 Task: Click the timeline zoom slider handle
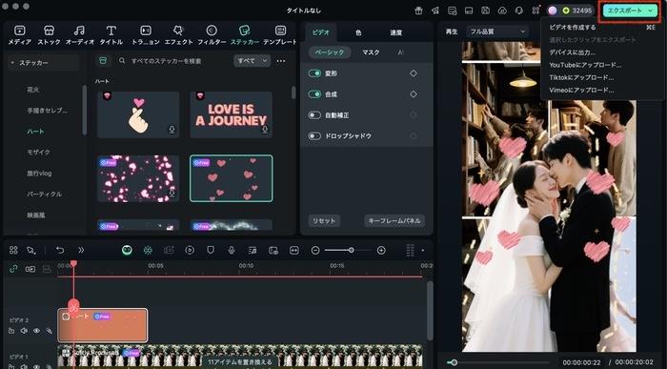(x=351, y=250)
